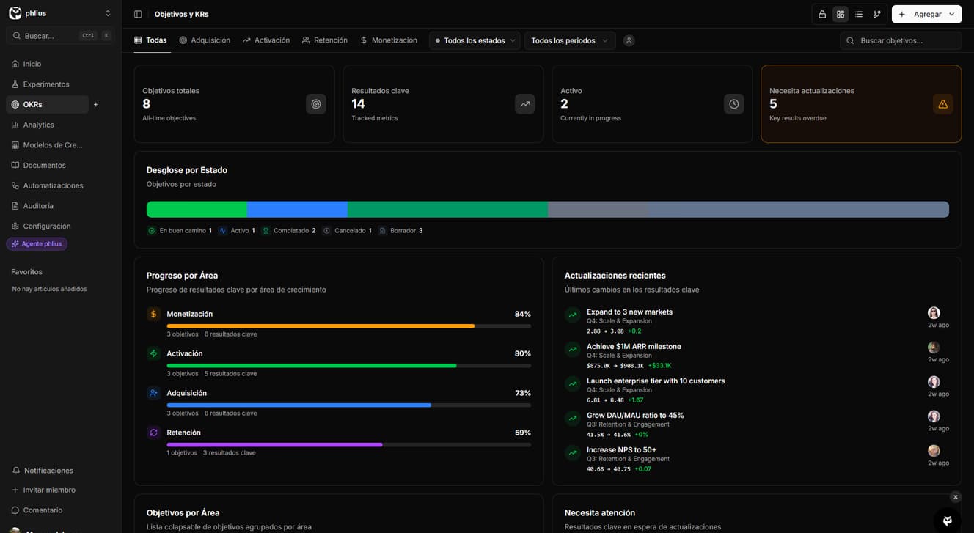The height and width of the screenshot is (533, 974).
Task: Click the Monetización orange progress bar
Action: 321,326
